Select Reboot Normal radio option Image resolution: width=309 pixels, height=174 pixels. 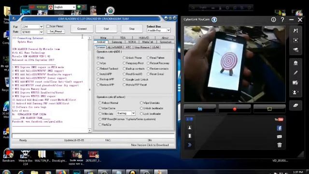tap(100, 103)
